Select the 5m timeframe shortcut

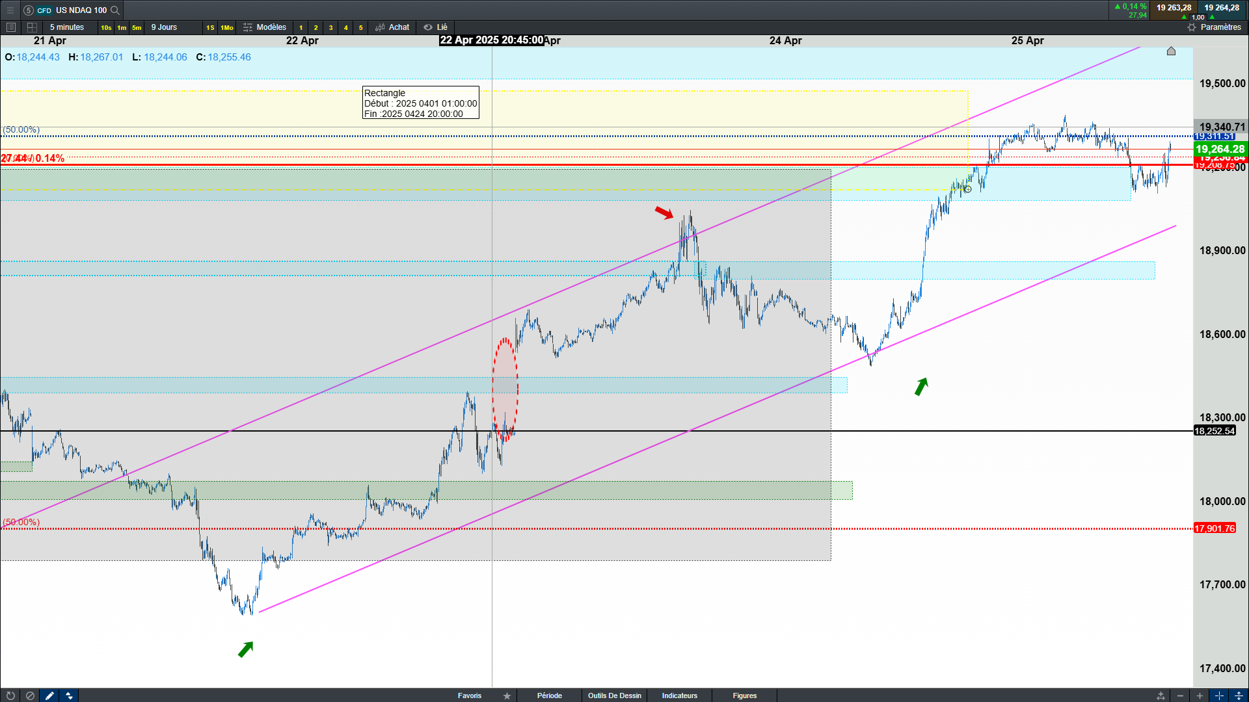click(137, 27)
